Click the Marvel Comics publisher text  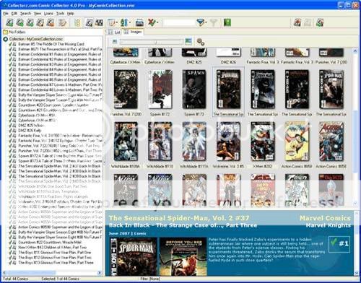point(325,218)
